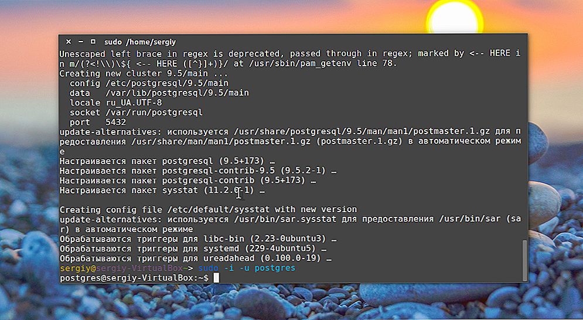Click the window title "sudo /home/sergiy"
This screenshot has height=320, width=583.
click(x=140, y=42)
